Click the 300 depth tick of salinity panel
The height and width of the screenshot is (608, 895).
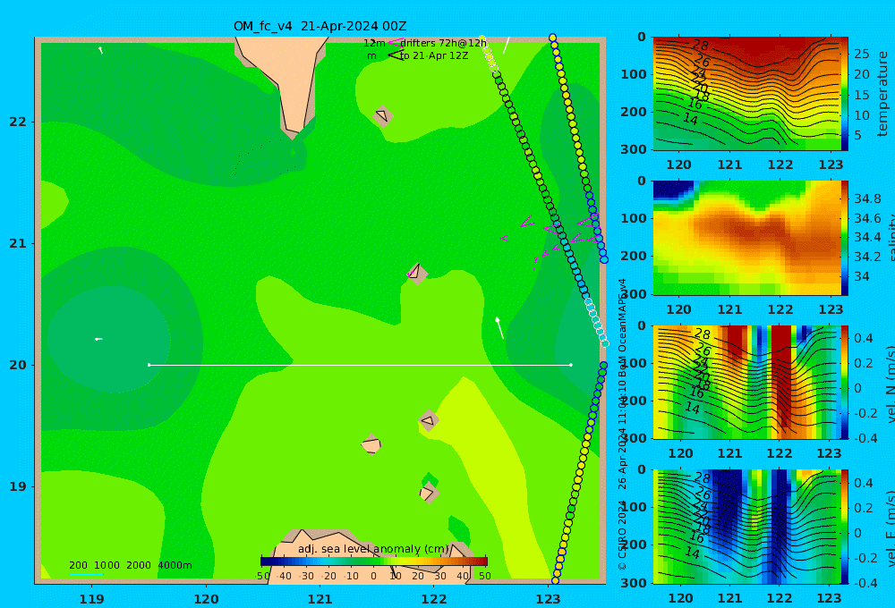point(633,294)
